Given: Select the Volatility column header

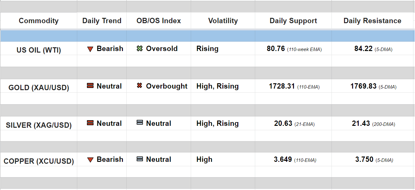Looking at the screenshot, I should pyautogui.click(x=223, y=21).
